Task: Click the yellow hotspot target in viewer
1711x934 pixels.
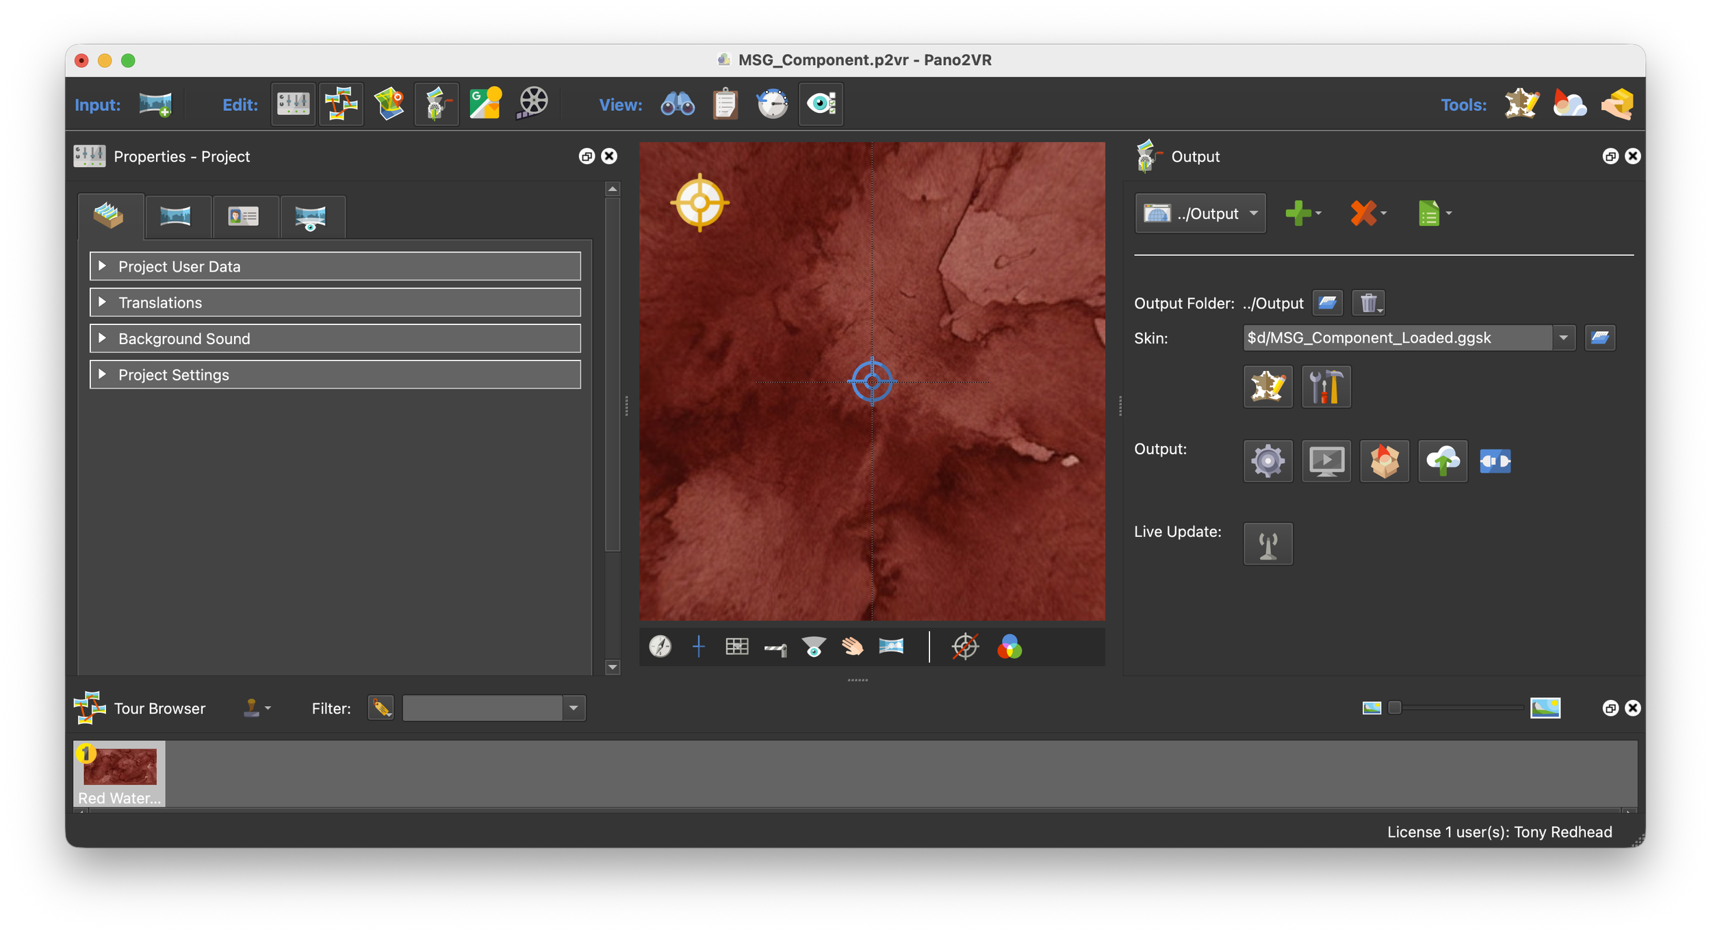Action: point(699,203)
